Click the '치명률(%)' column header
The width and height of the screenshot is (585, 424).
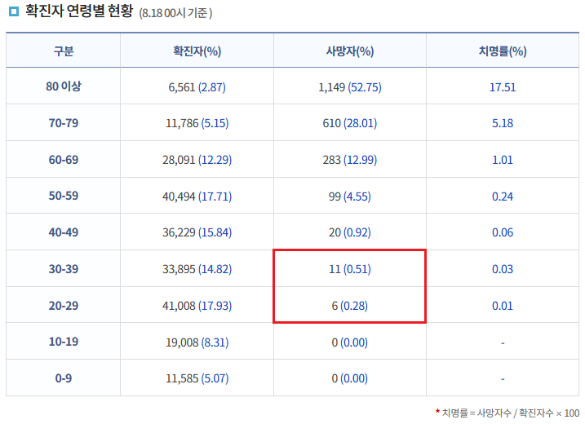(x=503, y=51)
